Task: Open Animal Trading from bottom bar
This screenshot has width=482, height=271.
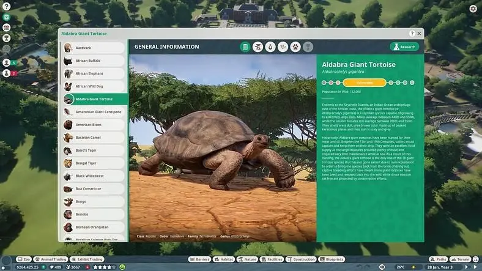Action: (51, 259)
